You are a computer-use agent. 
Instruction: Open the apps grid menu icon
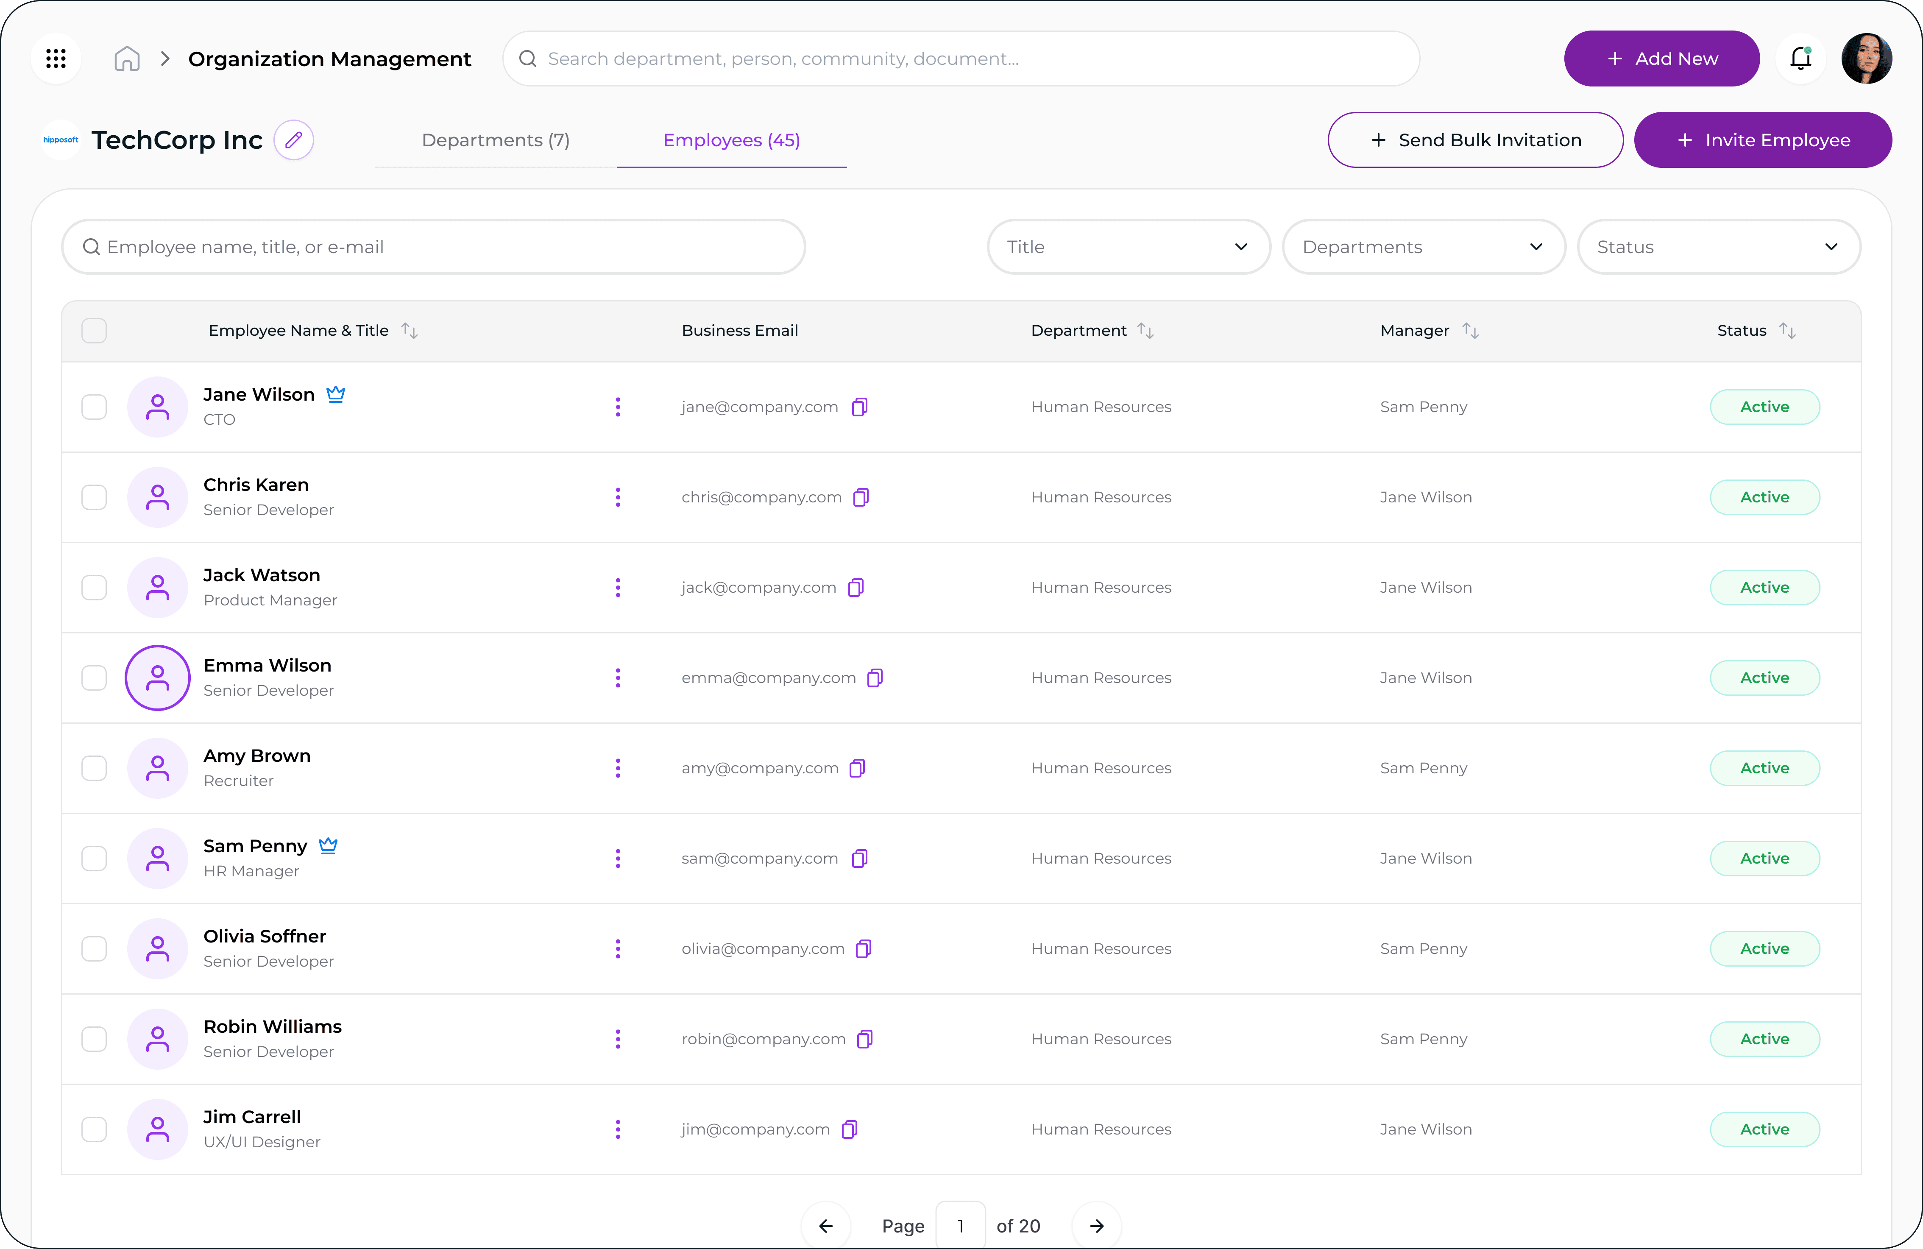(56, 58)
